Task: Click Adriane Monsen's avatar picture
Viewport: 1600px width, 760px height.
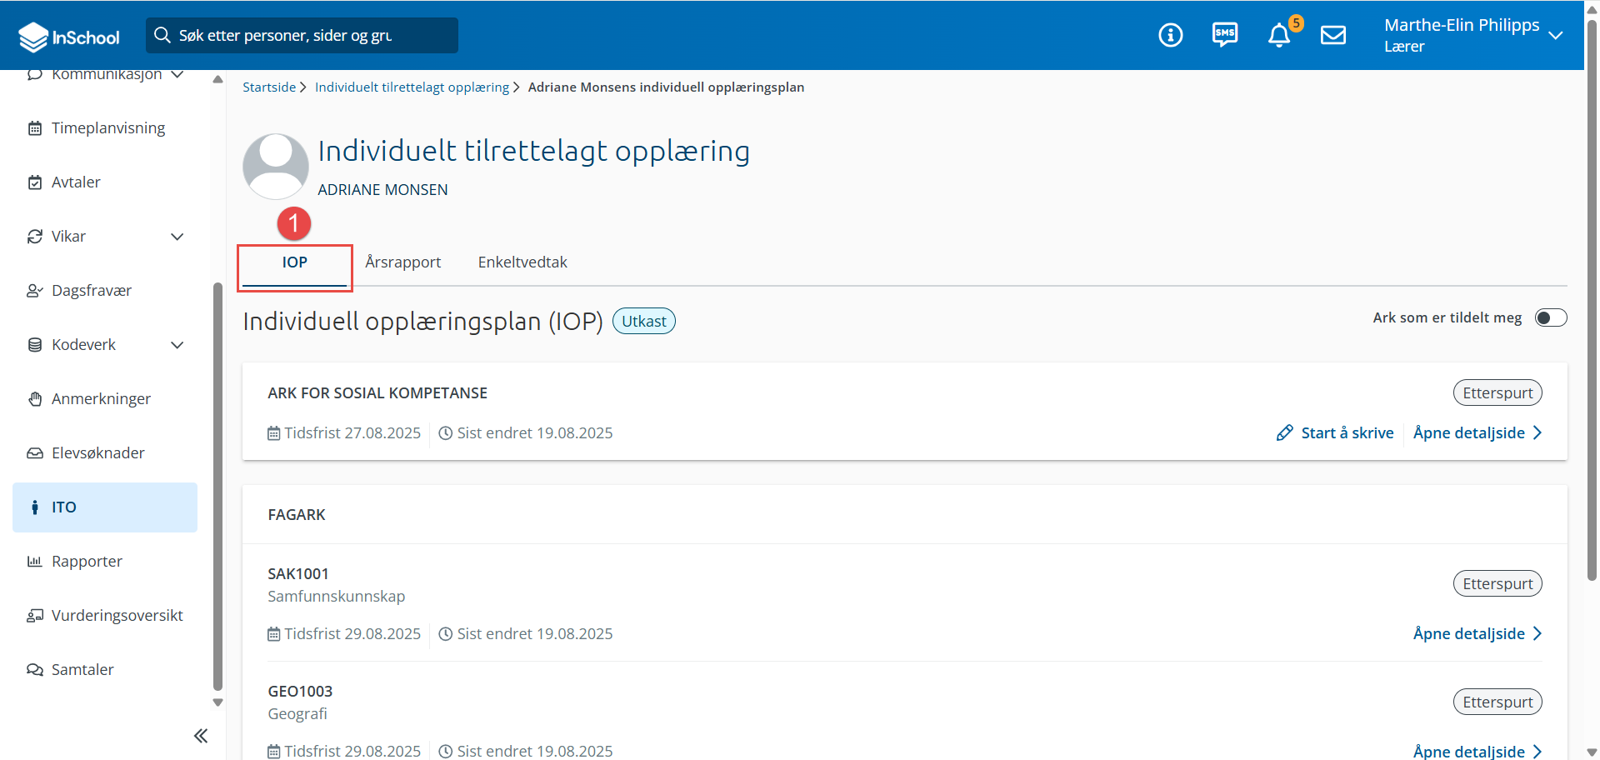Action: pos(276,167)
